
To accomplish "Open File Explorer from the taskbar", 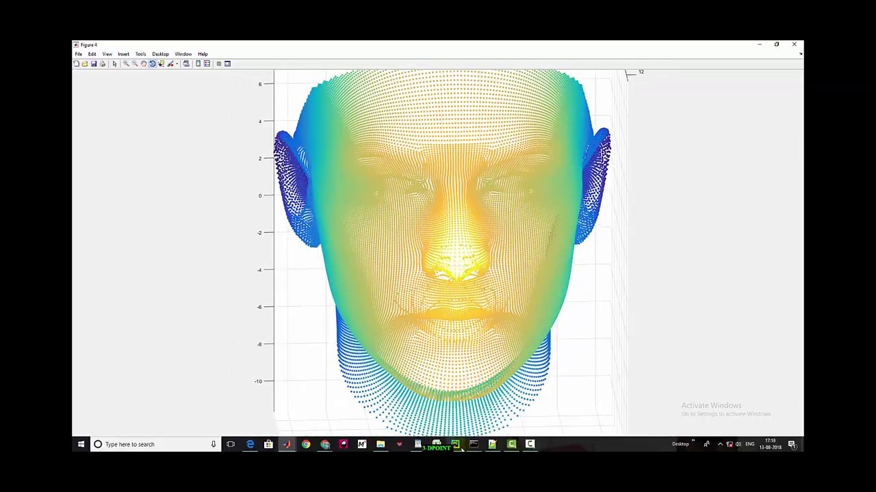I will 381,444.
